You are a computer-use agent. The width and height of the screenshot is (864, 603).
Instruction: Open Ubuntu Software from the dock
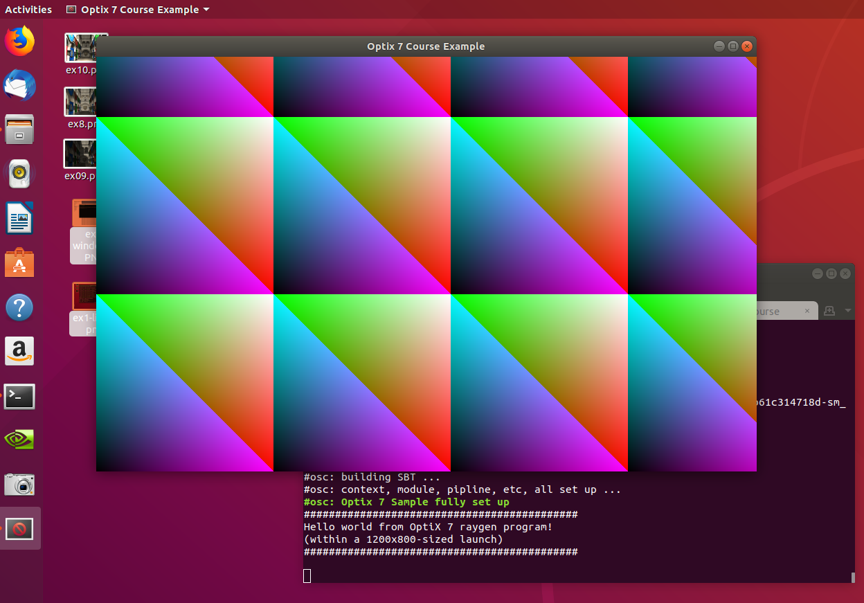[19, 262]
